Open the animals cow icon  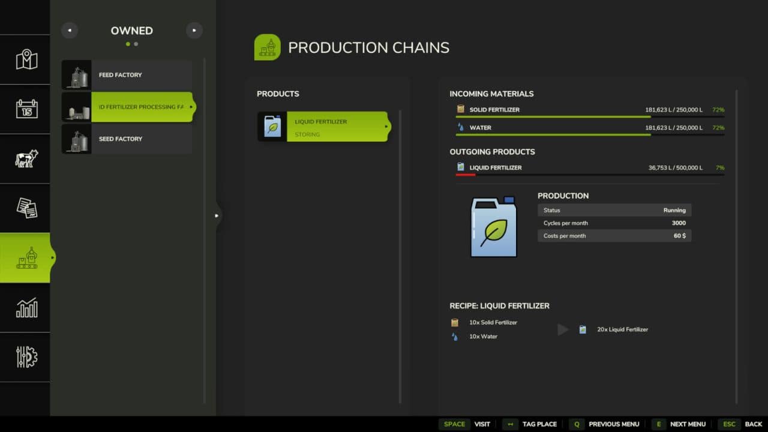point(26,158)
